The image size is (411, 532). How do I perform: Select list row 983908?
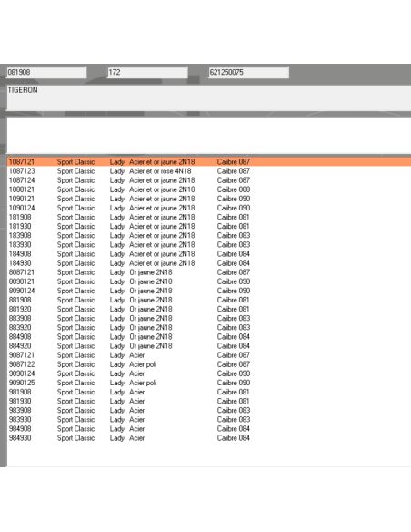tap(209, 410)
